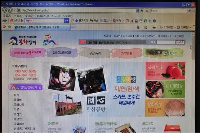
Task: Click the 구입도우미 navigation button
Action: click(95, 53)
